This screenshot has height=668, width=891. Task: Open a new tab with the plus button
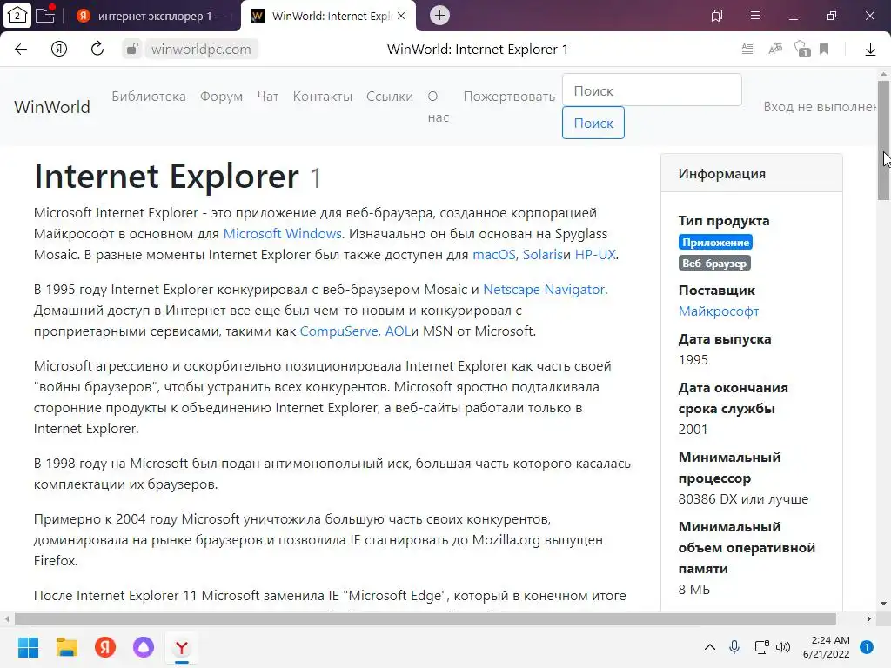click(x=439, y=16)
